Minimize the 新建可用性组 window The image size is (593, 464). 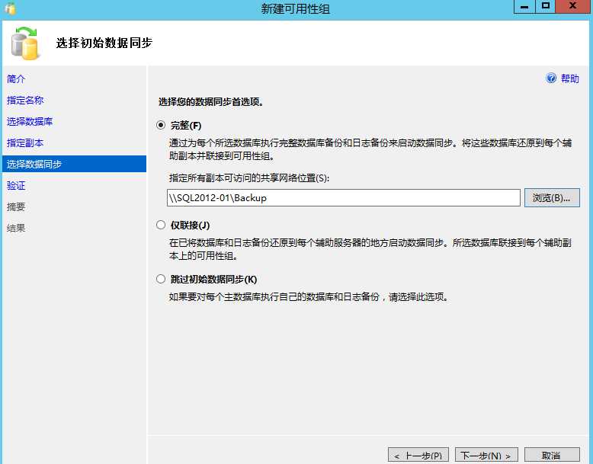pyautogui.click(x=524, y=7)
